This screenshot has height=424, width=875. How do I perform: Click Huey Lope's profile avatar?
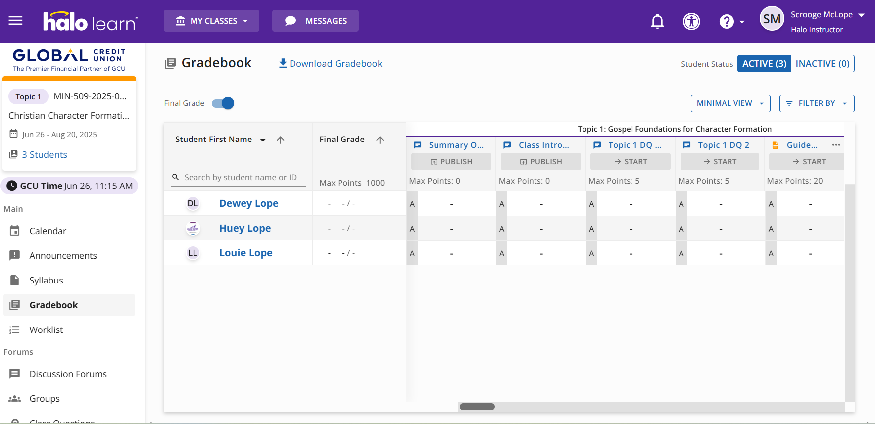tap(193, 228)
